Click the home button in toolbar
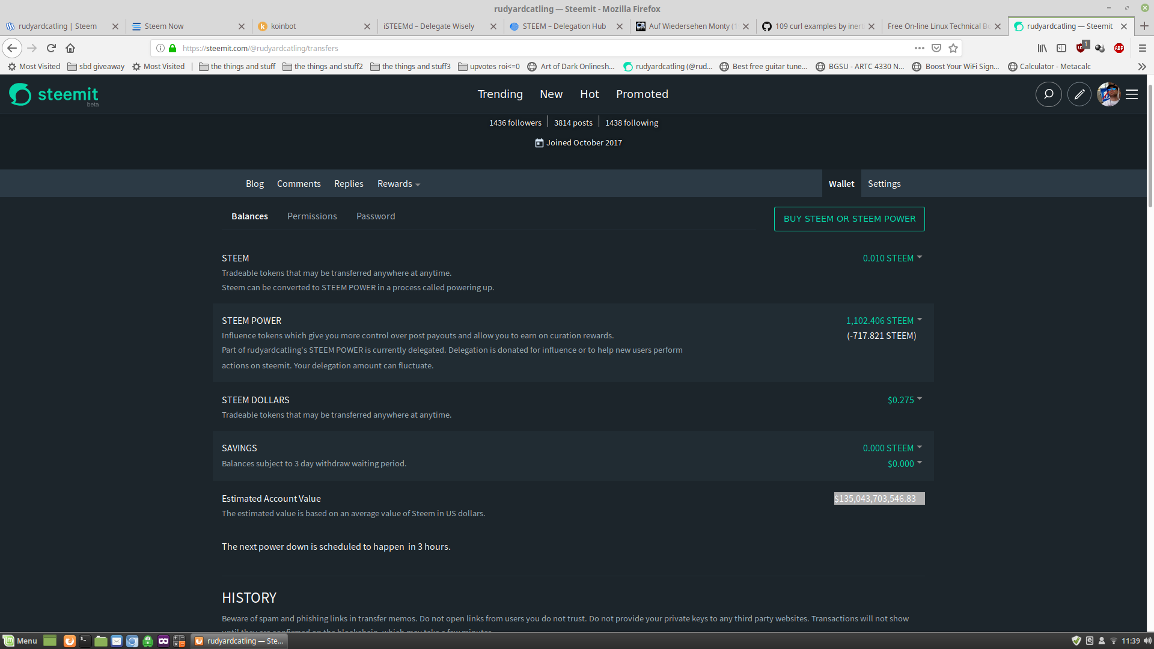1154x649 pixels. point(70,48)
